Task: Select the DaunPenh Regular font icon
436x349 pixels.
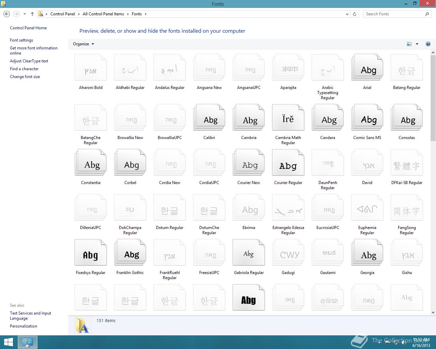Action: pyautogui.click(x=328, y=163)
